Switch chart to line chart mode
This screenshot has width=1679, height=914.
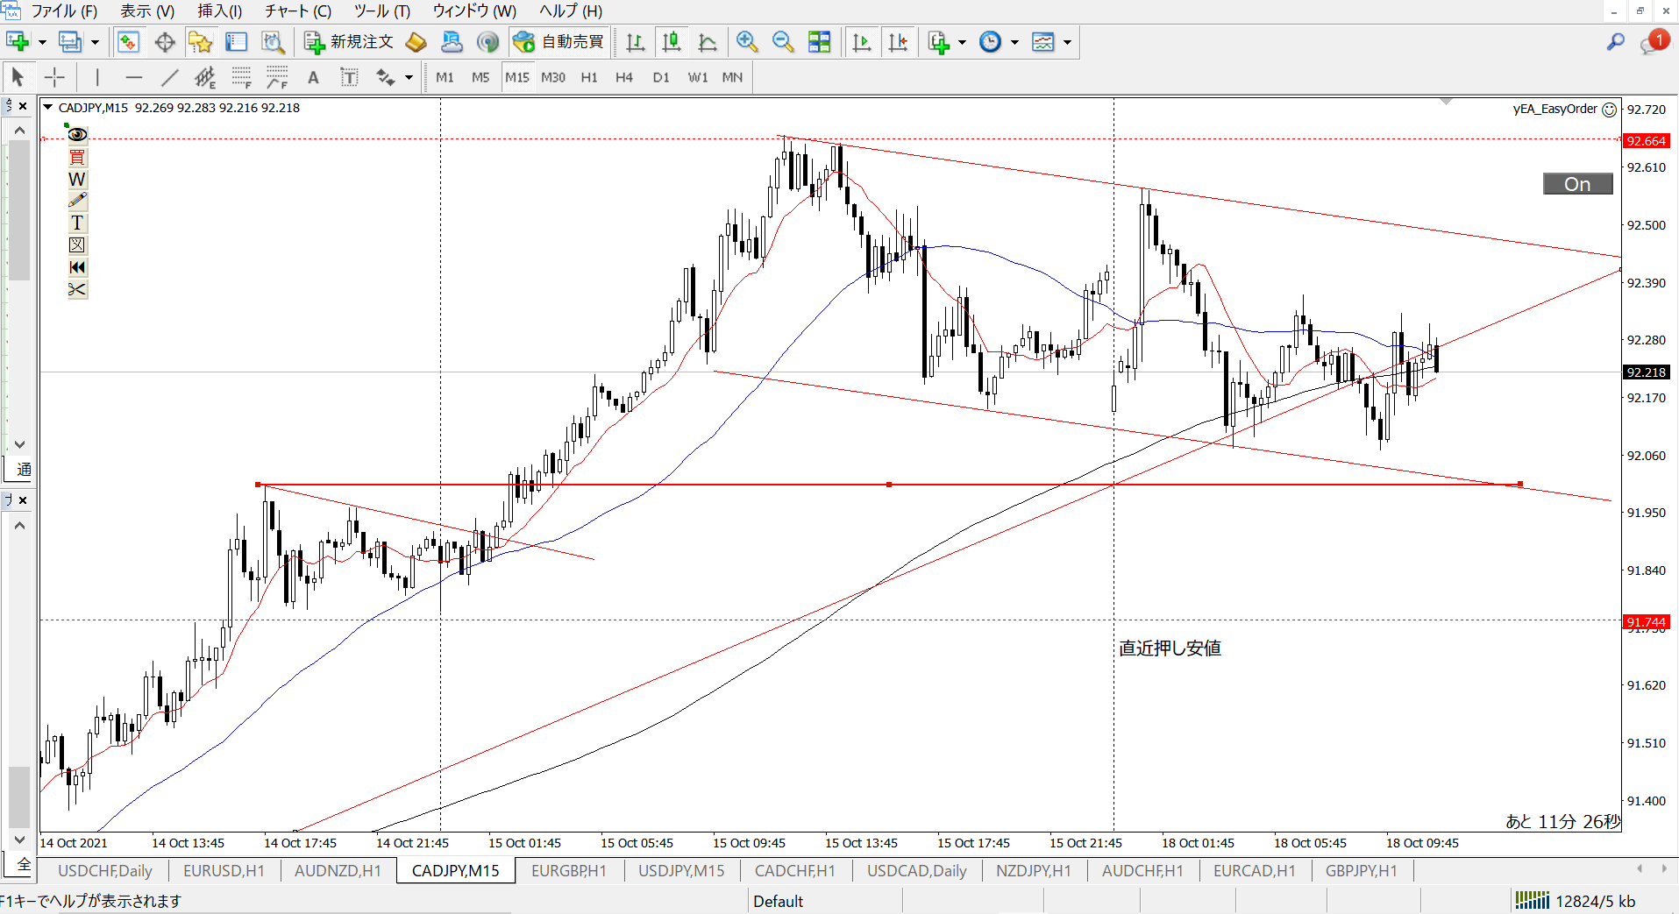[708, 41]
